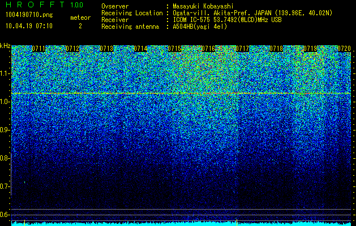The width and height of the screenshot is (356, 226).
Task: Click the Ogata-vill. Akita-Pref. location text
Action: (252, 13)
